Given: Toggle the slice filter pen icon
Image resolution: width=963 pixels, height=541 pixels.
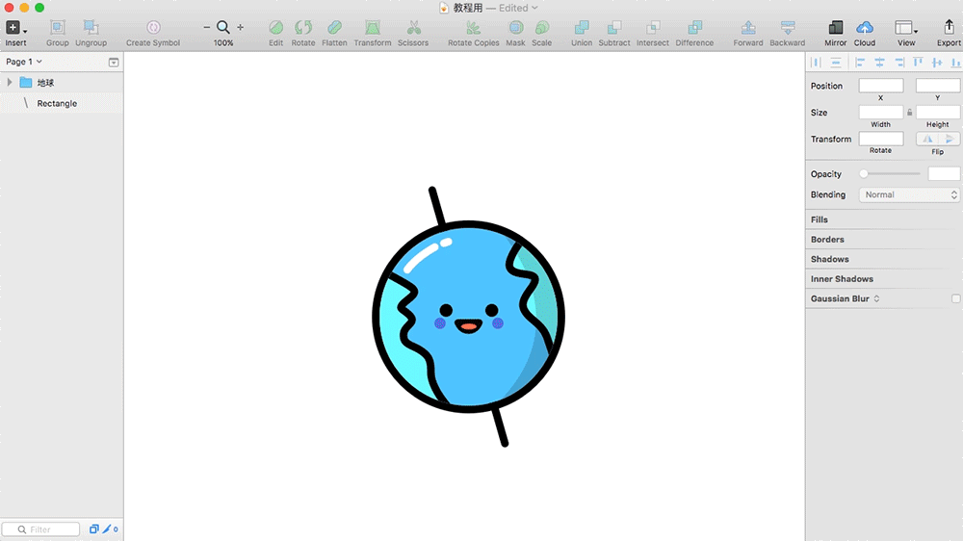Looking at the screenshot, I should [x=107, y=528].
